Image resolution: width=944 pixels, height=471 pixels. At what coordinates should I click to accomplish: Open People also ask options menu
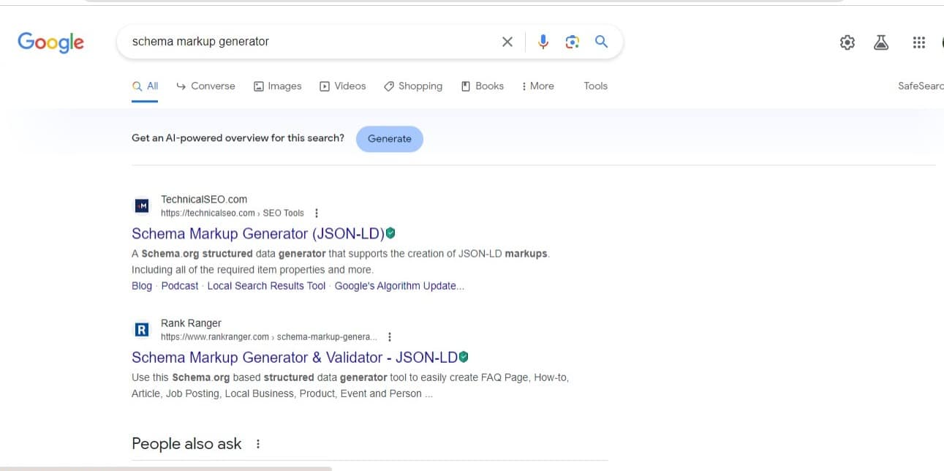258,444
